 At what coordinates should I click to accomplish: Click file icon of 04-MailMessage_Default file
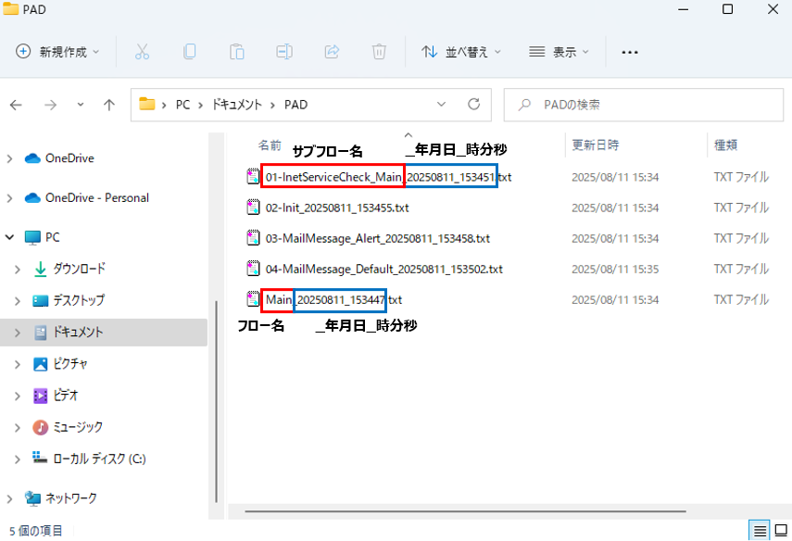pyautogui.click(x=253, y=269)
